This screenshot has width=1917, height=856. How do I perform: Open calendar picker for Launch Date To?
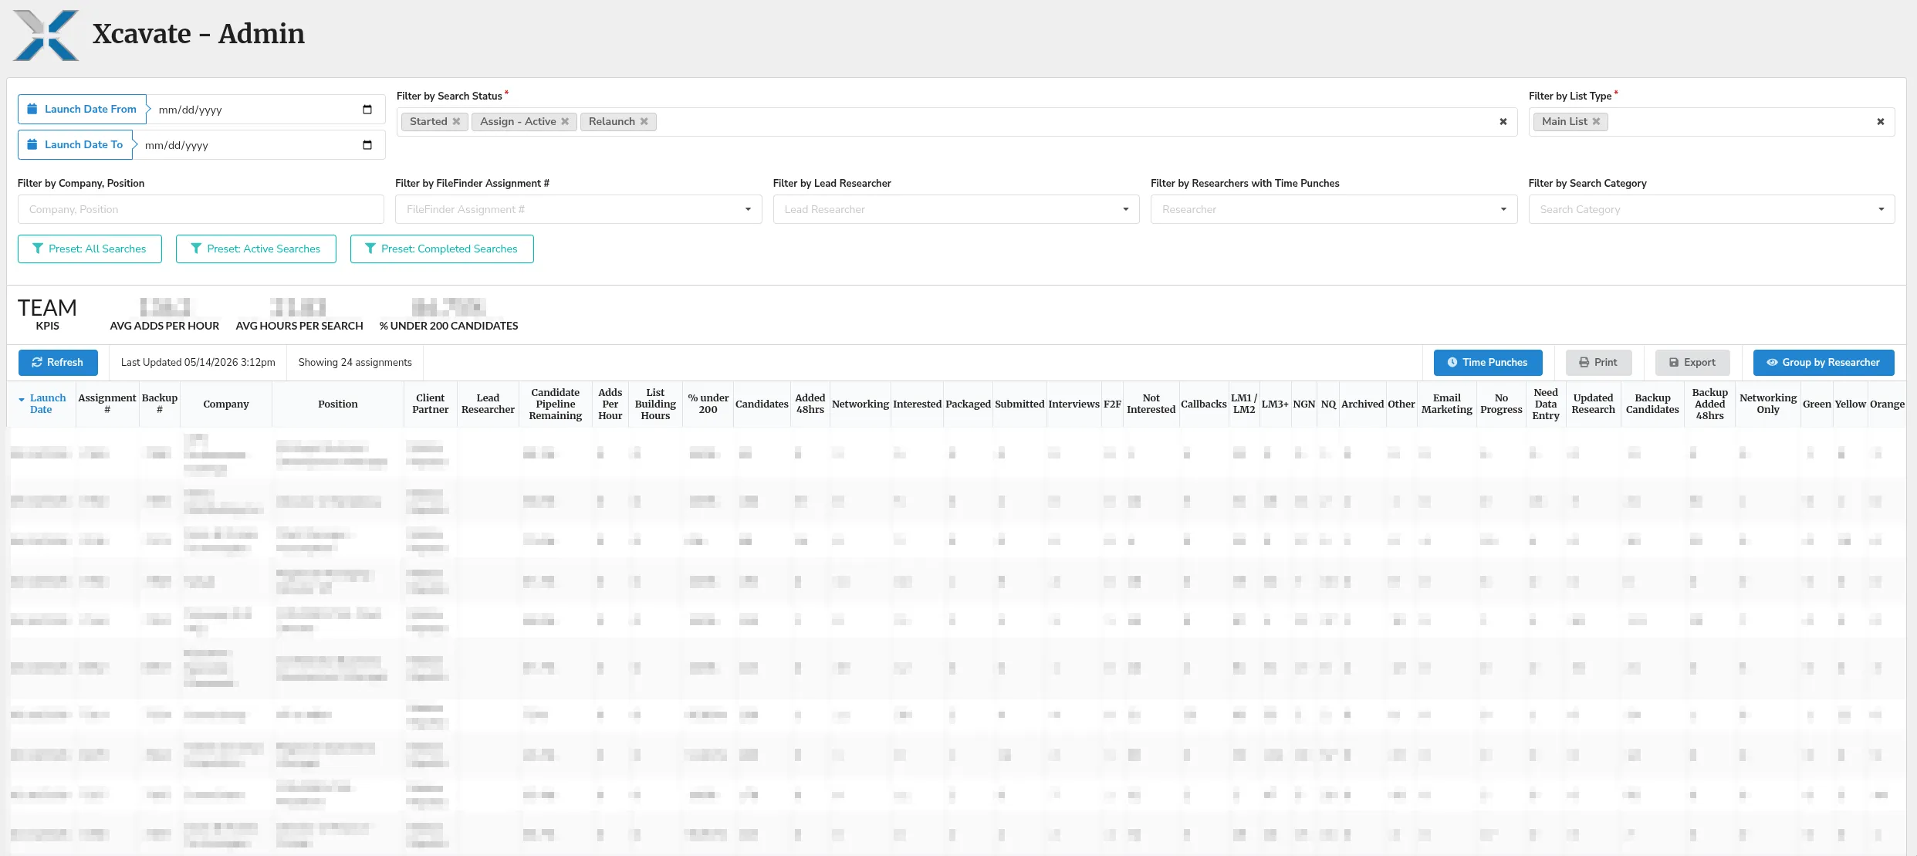367,145
